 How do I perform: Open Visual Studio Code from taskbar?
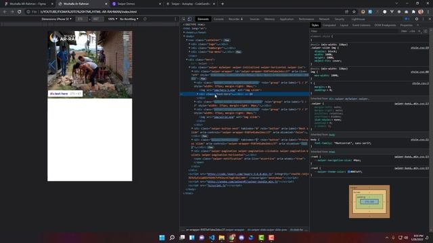tap(212, 238)
